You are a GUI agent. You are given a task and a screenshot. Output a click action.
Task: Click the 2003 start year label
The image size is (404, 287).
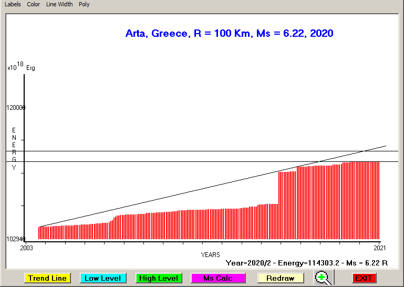pyautogui.click(x=26, y=247)
